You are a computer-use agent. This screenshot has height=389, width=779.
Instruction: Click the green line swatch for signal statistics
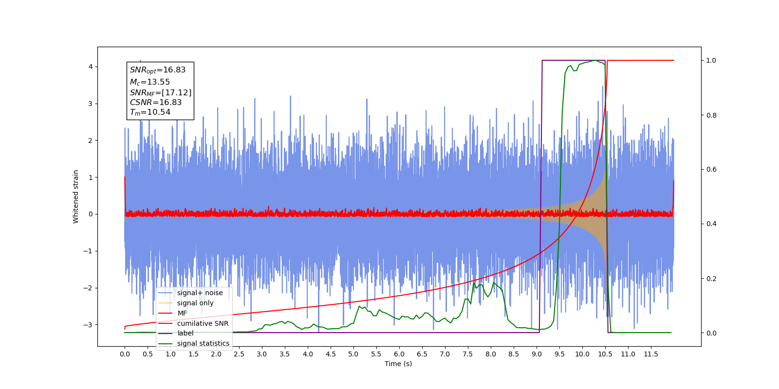click(x=166, y=343)
